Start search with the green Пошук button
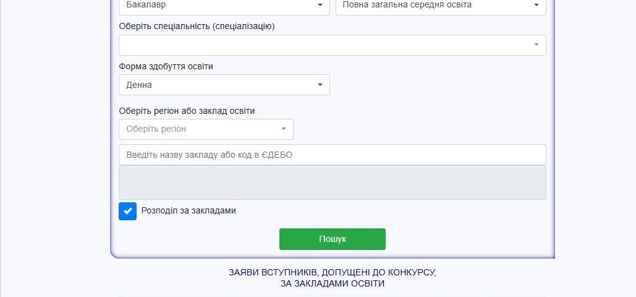The width and height of the screenshot is (636, 297). pyautogui.click(x=332, y=239)
